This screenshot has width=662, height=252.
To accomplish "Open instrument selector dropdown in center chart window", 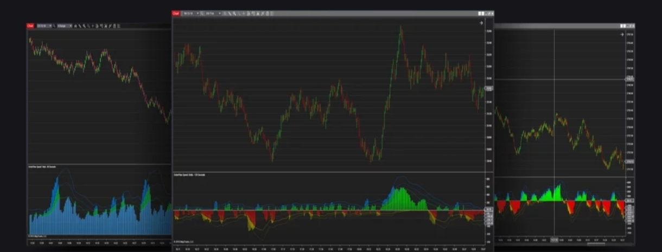I will (191, 14).
